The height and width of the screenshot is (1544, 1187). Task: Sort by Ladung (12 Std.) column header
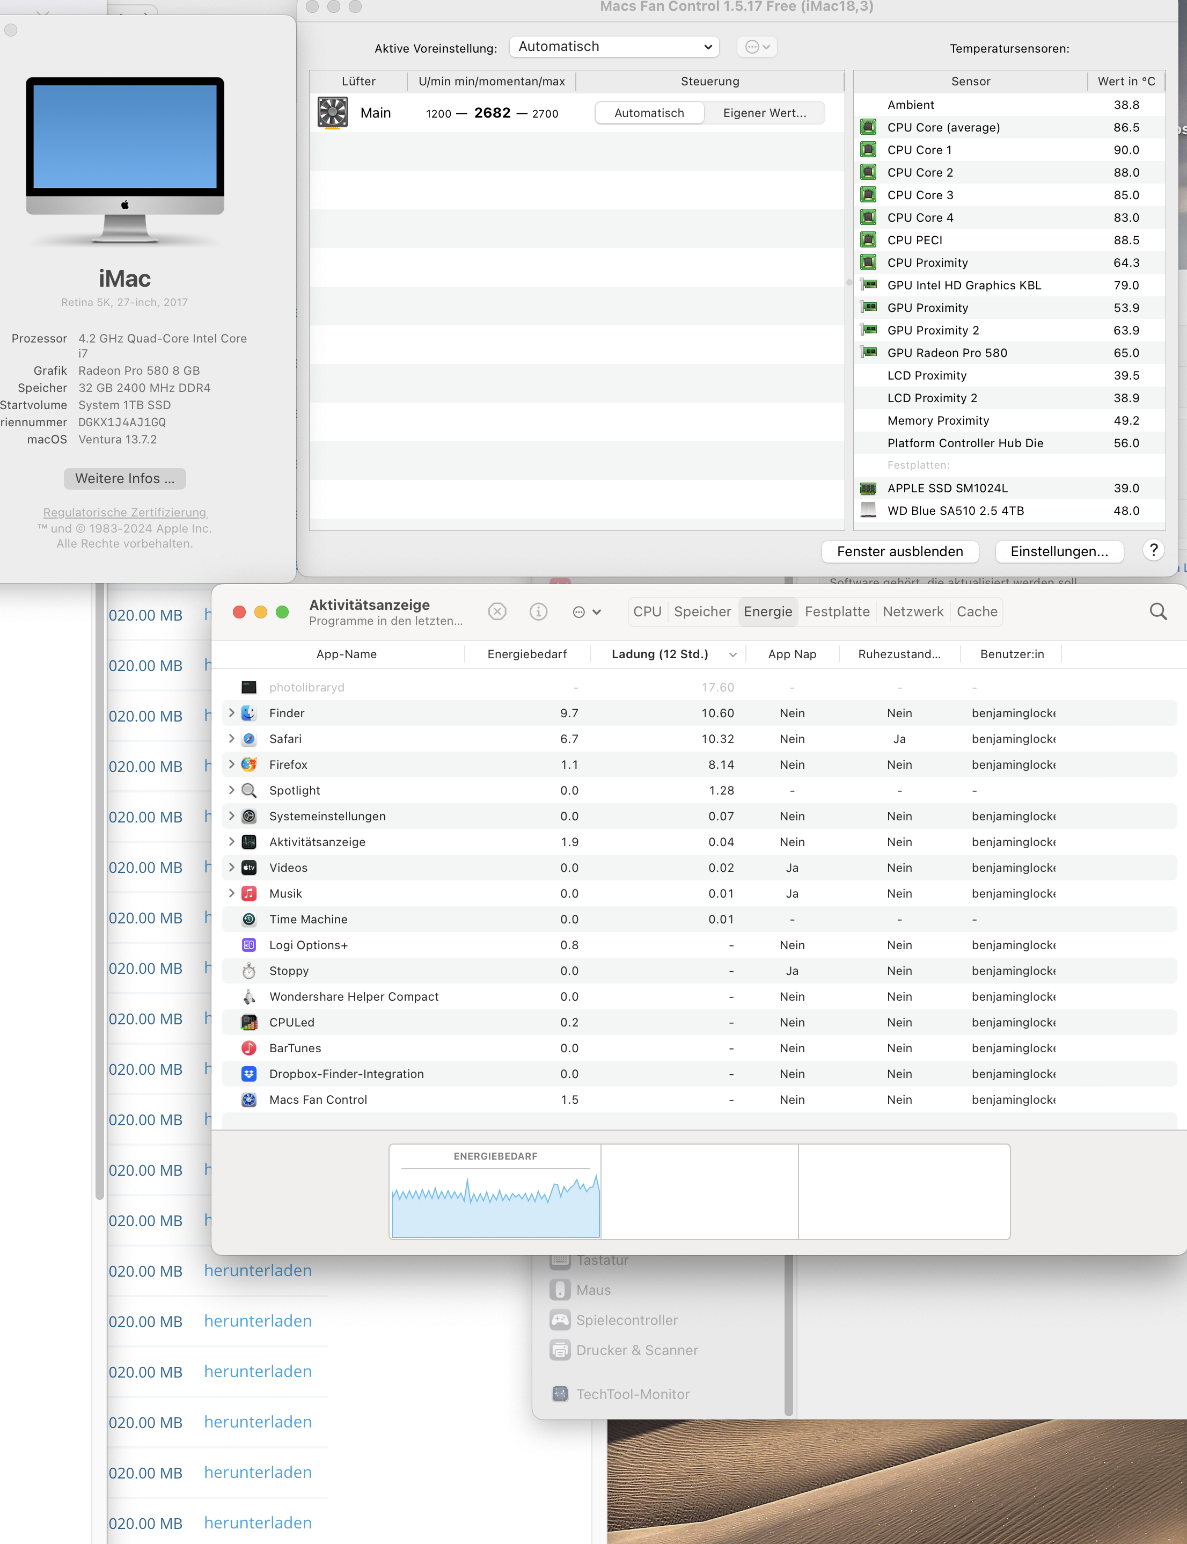tap(659, 654)
